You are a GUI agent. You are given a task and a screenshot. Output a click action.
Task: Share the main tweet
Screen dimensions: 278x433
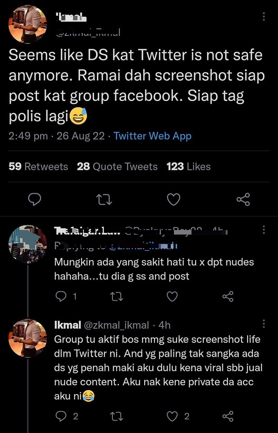point(243,199)
